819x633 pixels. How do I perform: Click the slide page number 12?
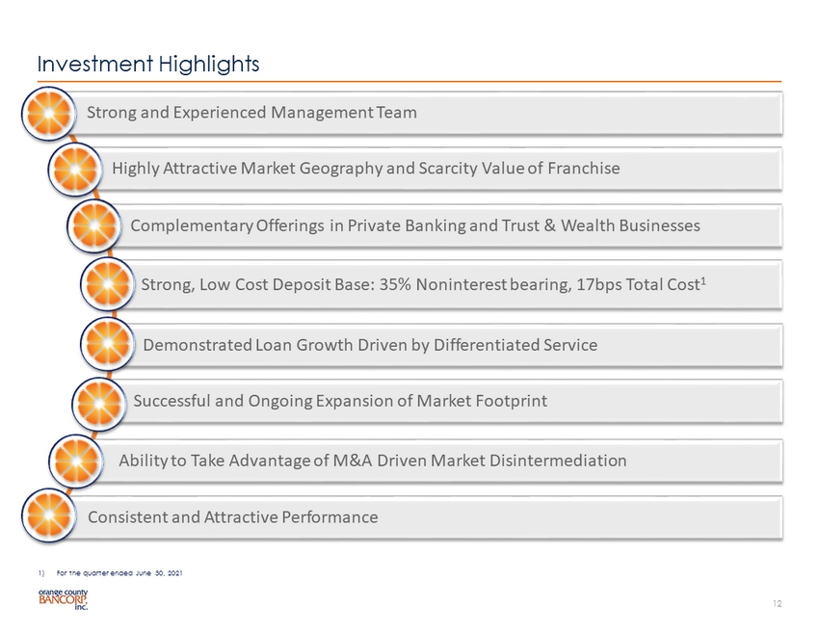778,603
